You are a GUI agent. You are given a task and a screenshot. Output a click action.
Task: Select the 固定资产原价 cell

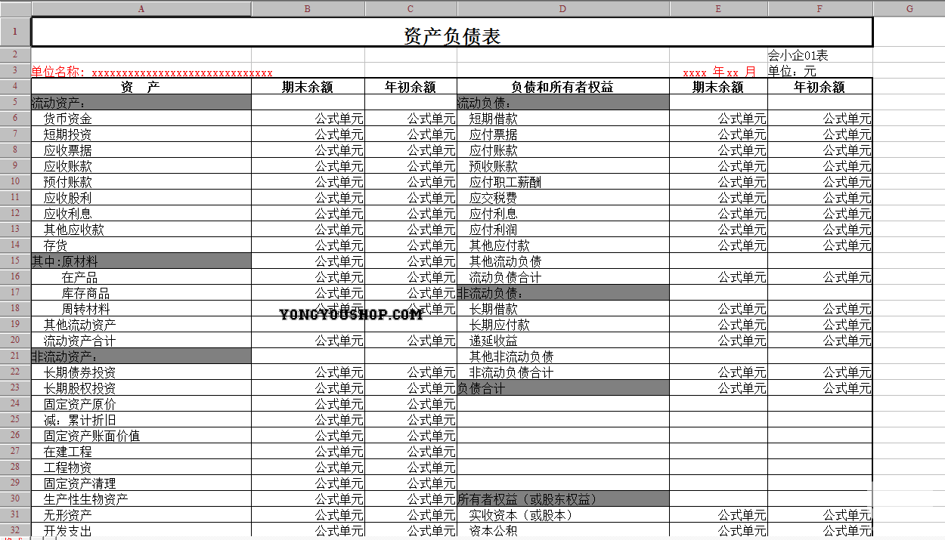(141, 403)
